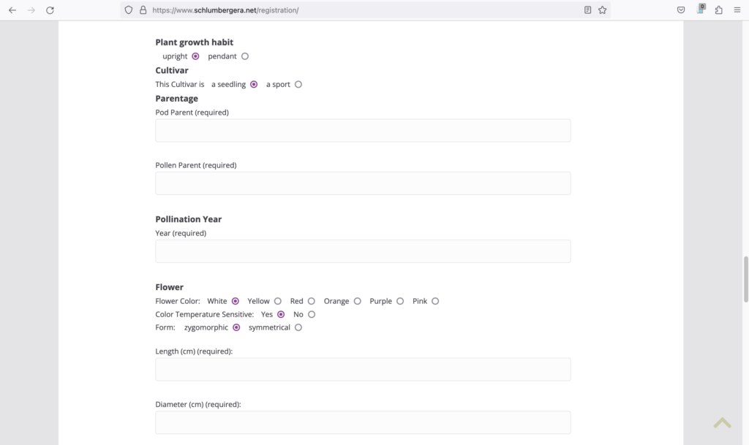Click the flower Length (cm) field
749x445 pixels.
click(x=363, y=370)
